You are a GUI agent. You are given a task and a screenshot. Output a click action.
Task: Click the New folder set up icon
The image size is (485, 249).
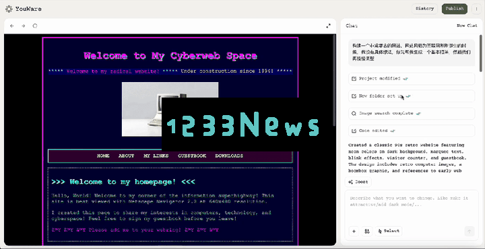click(x=354, y=96)
